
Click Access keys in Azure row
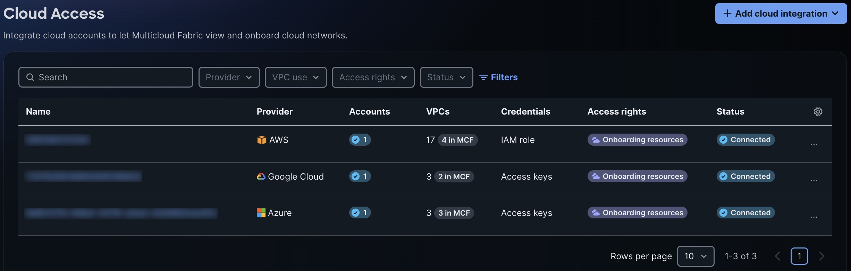(x=526, y=213)
